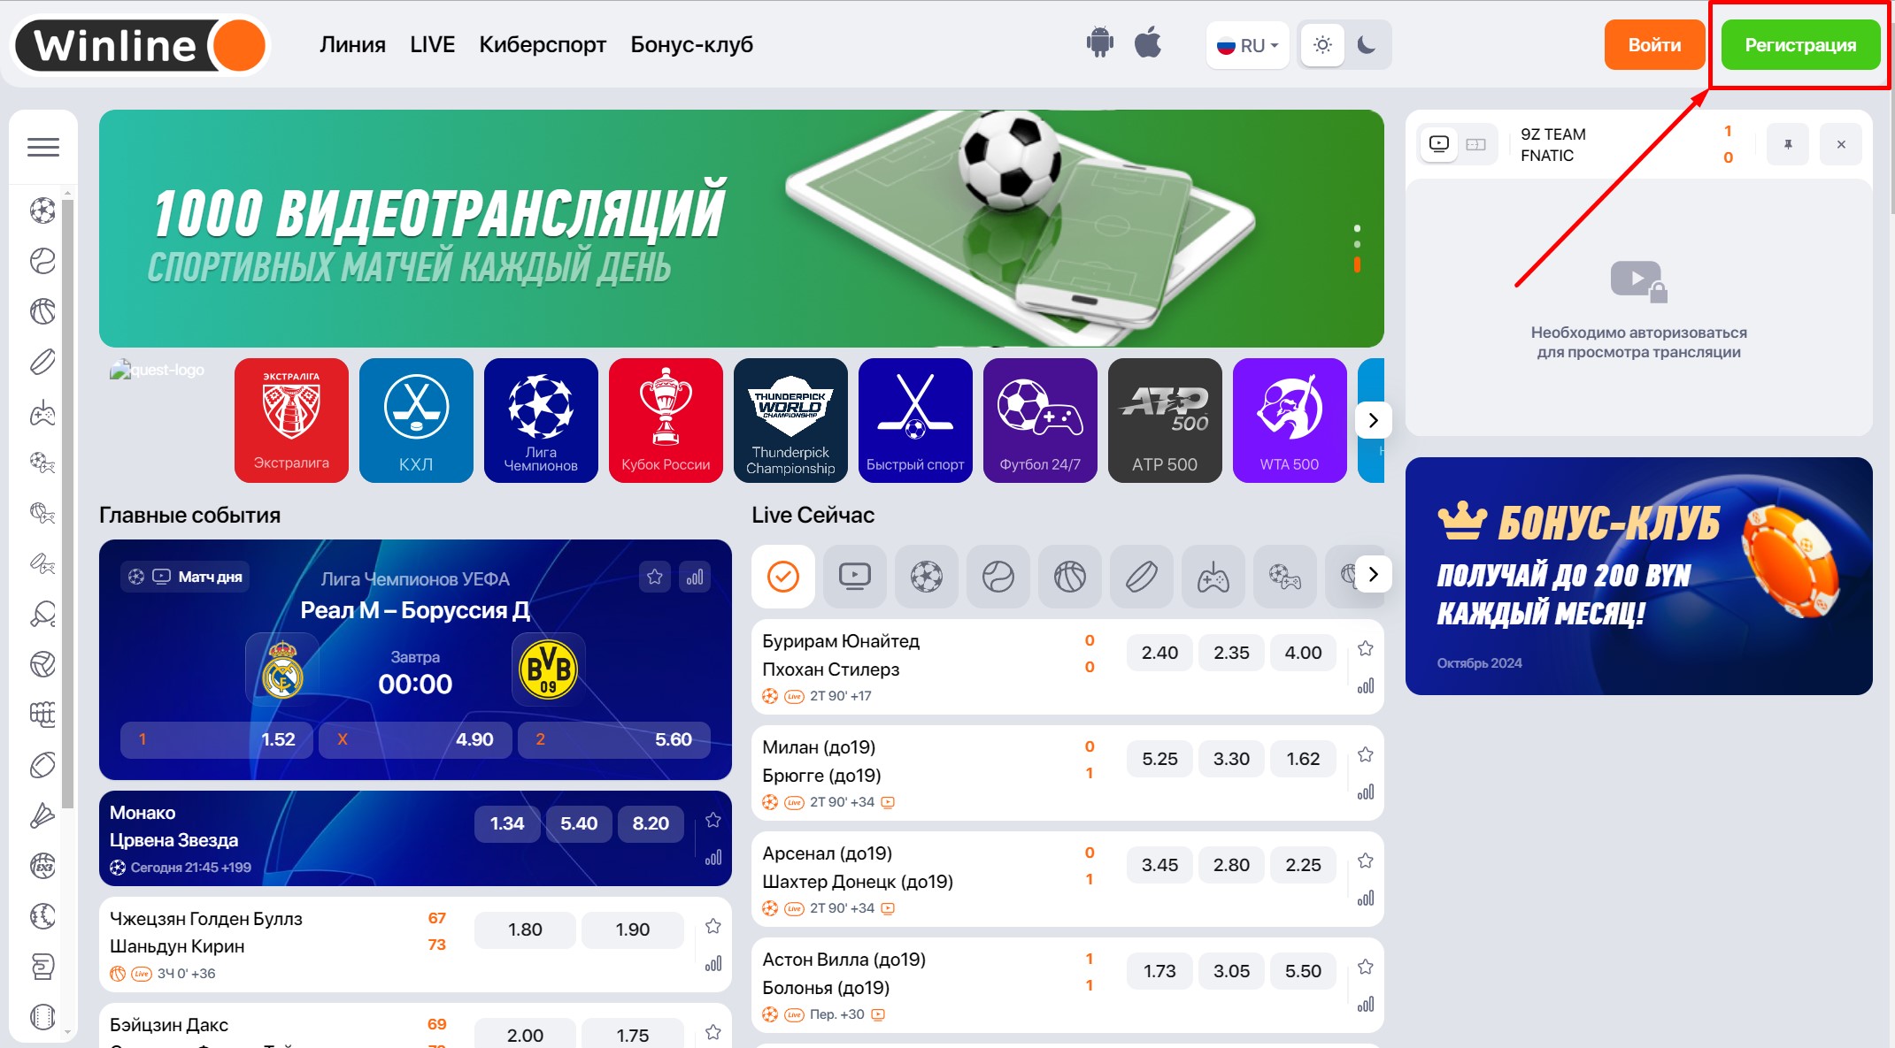
Task: Click the green Регистрация button
Action: (1800, 44)
